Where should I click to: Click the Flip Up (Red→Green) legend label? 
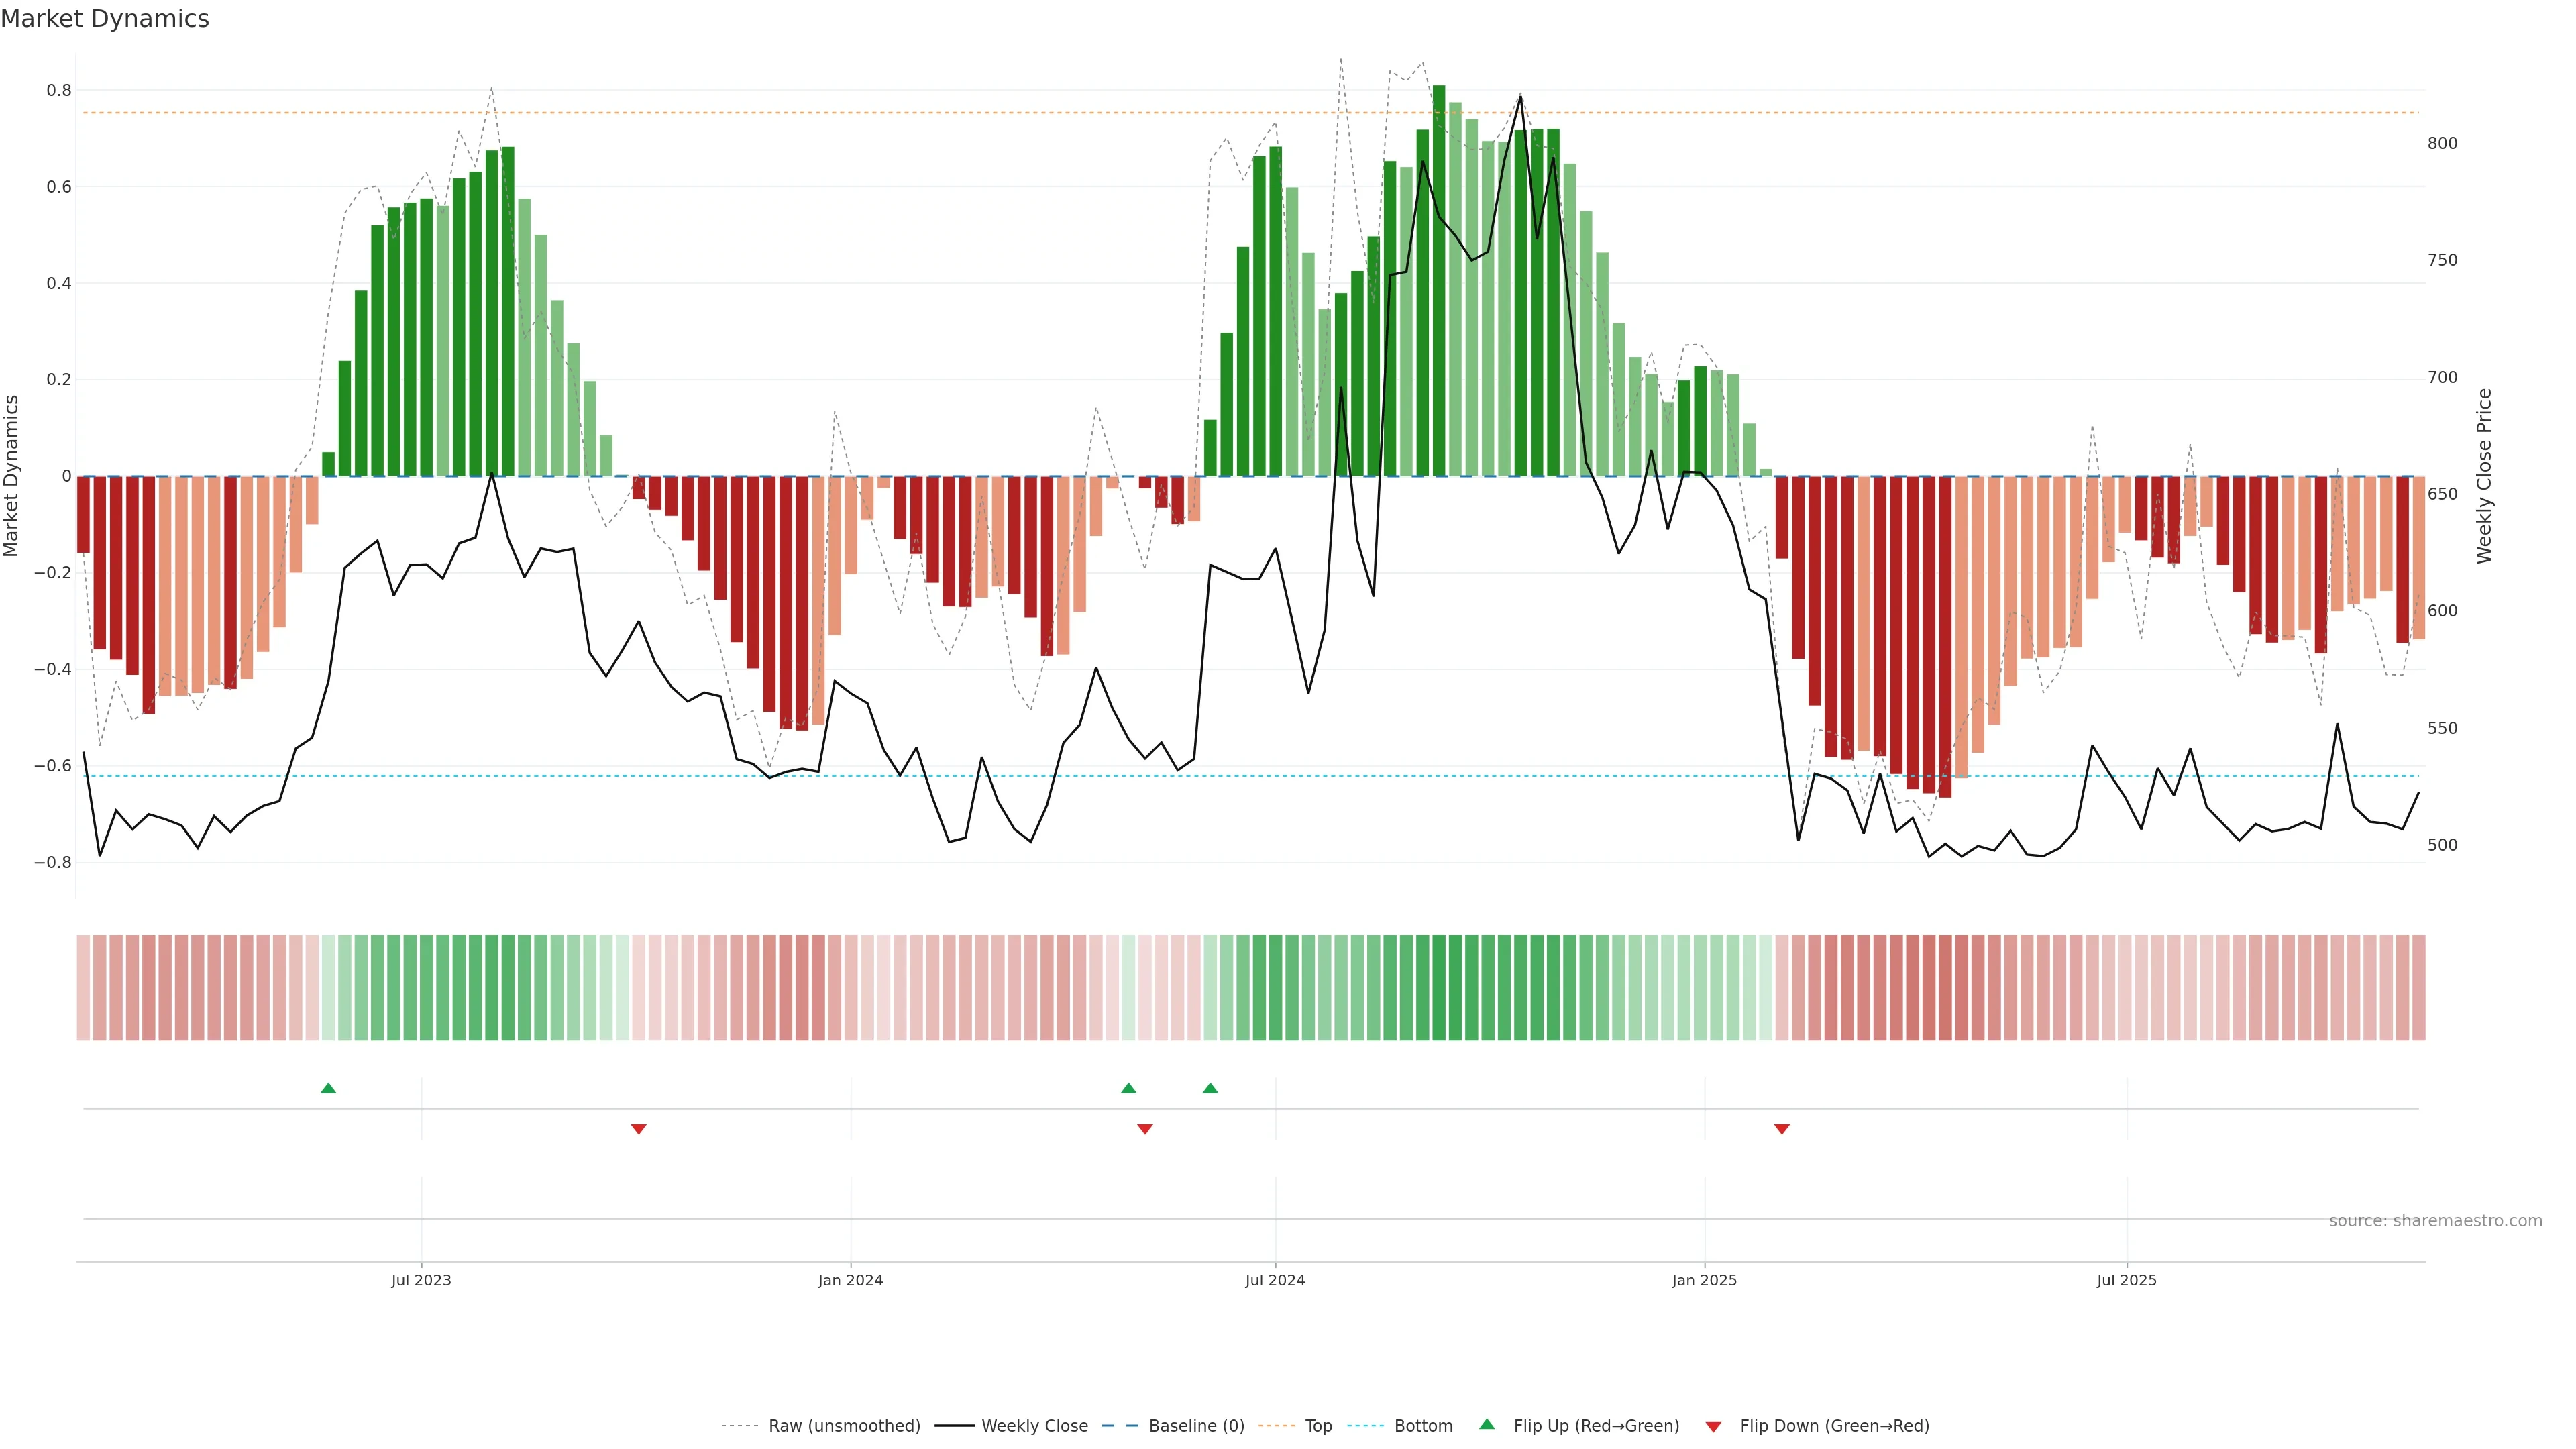[x=1596, y=1426]
